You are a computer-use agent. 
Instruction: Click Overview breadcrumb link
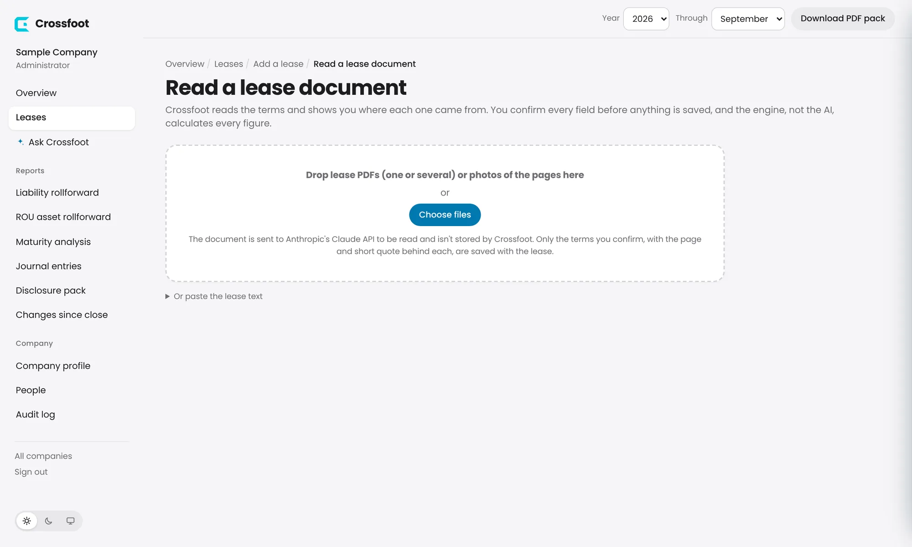pos(185,64)
